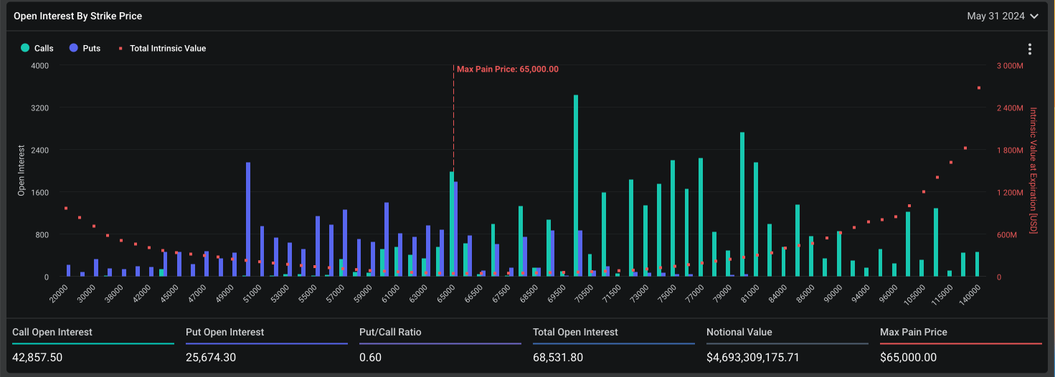
Task: Click the green Calls legend circle
Action: coord(25,49)
